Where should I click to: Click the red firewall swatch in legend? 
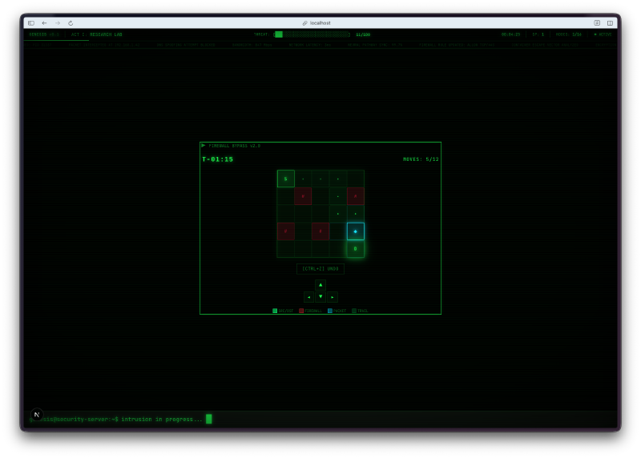coord(301,311)
